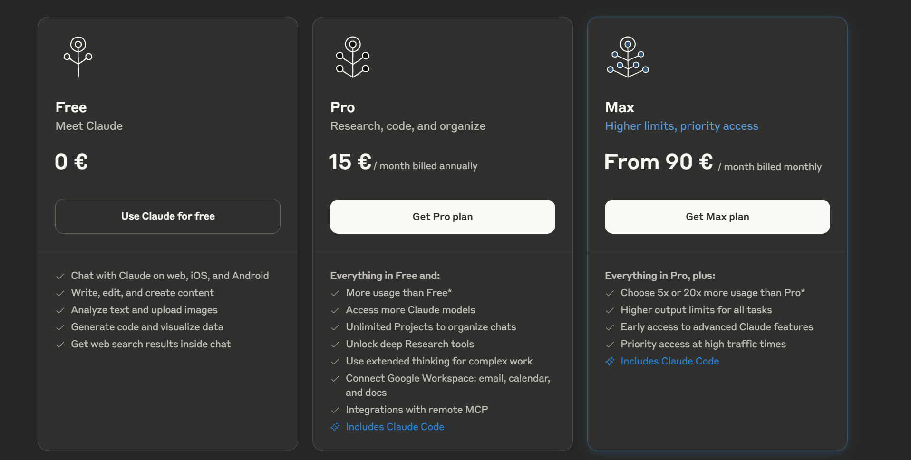Viewport: 911px width, 460px height.
Task: Click the Get Pro plan button
Action: 443,217
